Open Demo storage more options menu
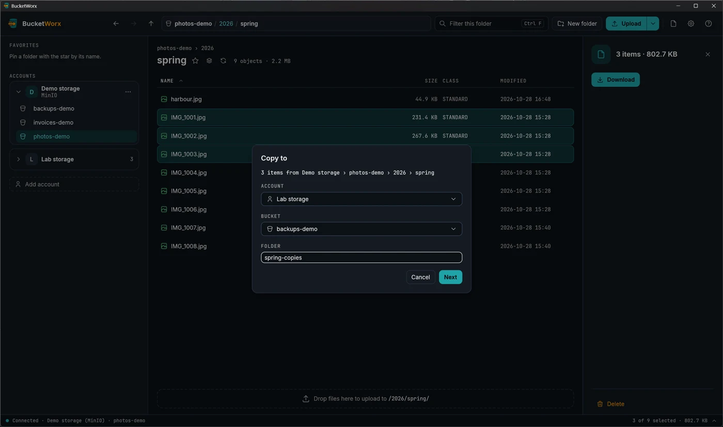 [128, 92]
